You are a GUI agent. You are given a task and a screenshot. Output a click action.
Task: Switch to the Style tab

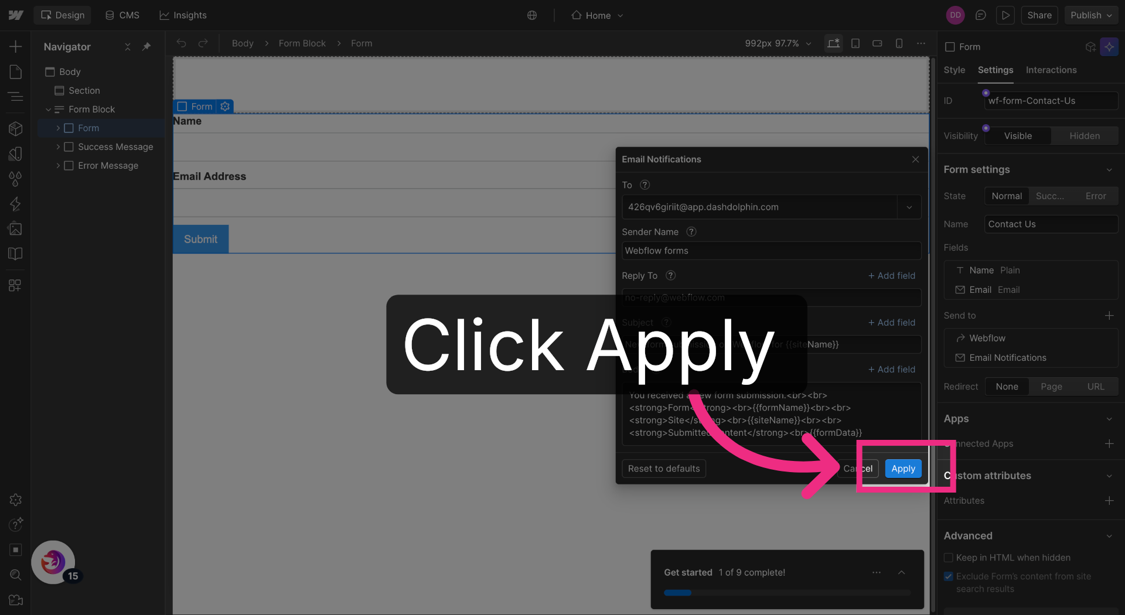tap(954, 70)
